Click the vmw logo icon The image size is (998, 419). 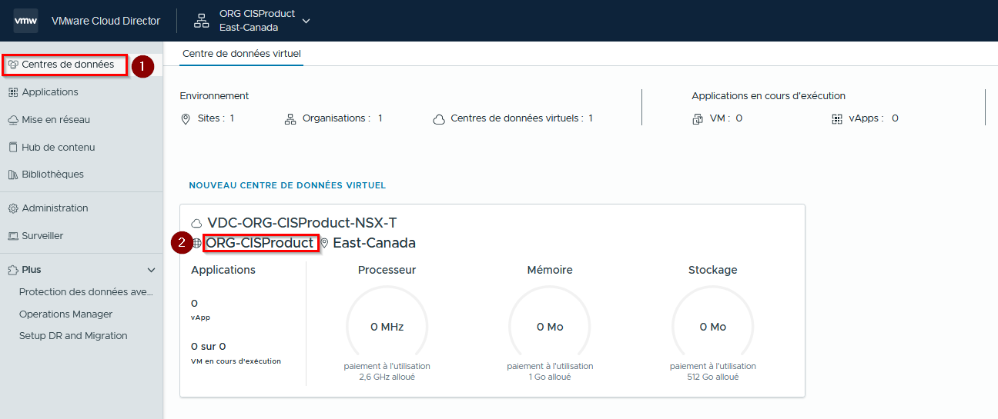[x=25, y=21]
